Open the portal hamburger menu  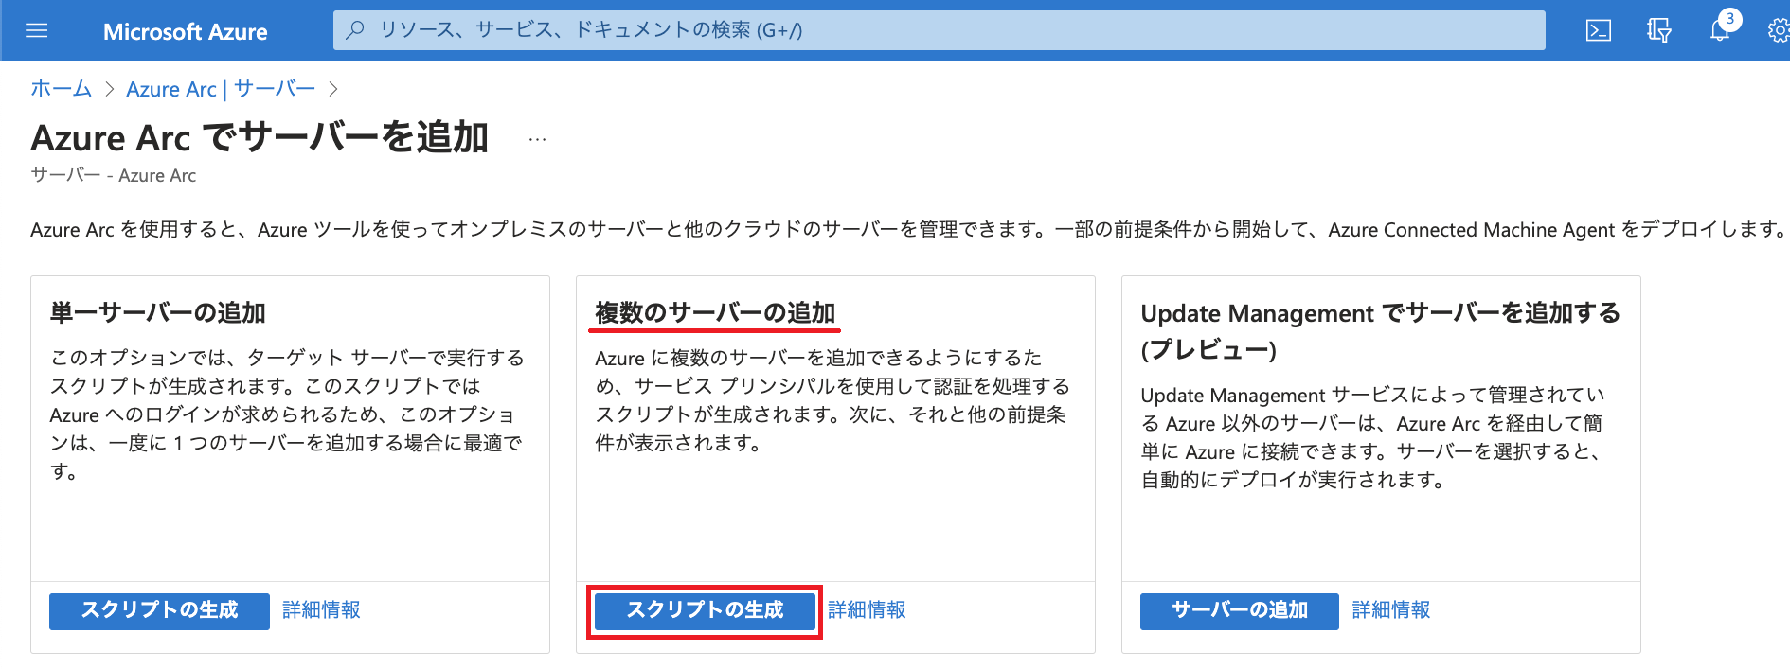37,30
